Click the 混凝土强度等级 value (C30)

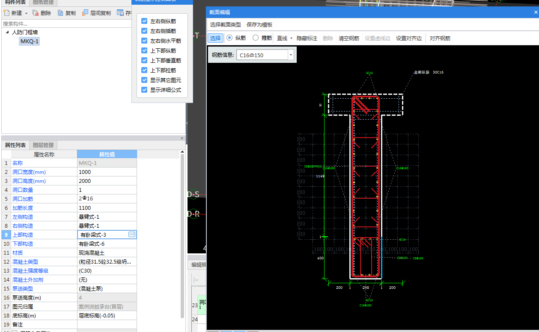tap(107, 270)
